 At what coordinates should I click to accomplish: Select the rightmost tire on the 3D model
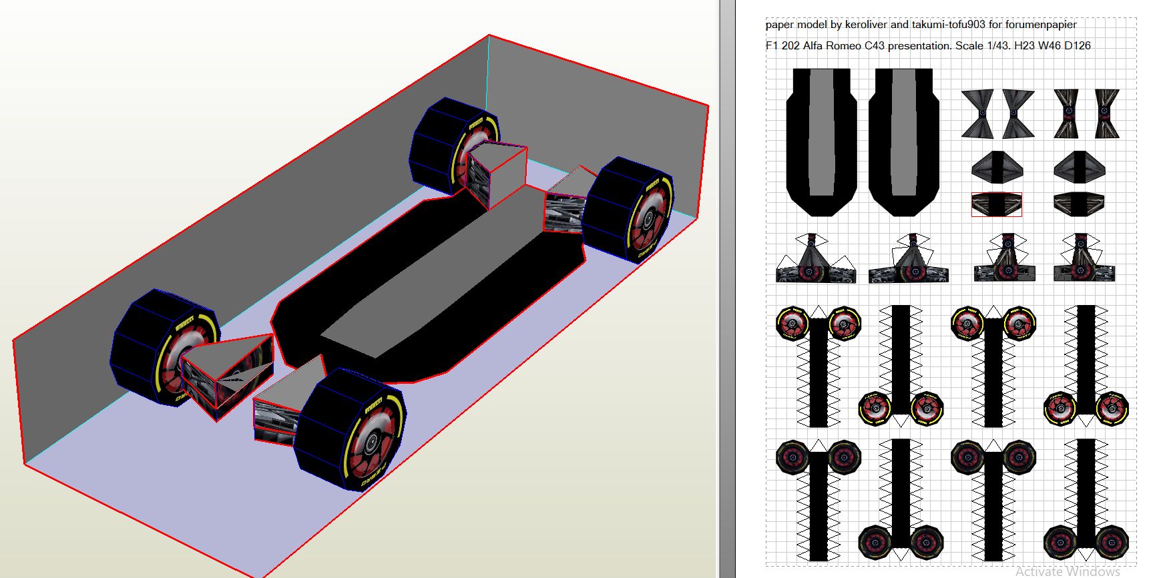click(x=628, y=210)
